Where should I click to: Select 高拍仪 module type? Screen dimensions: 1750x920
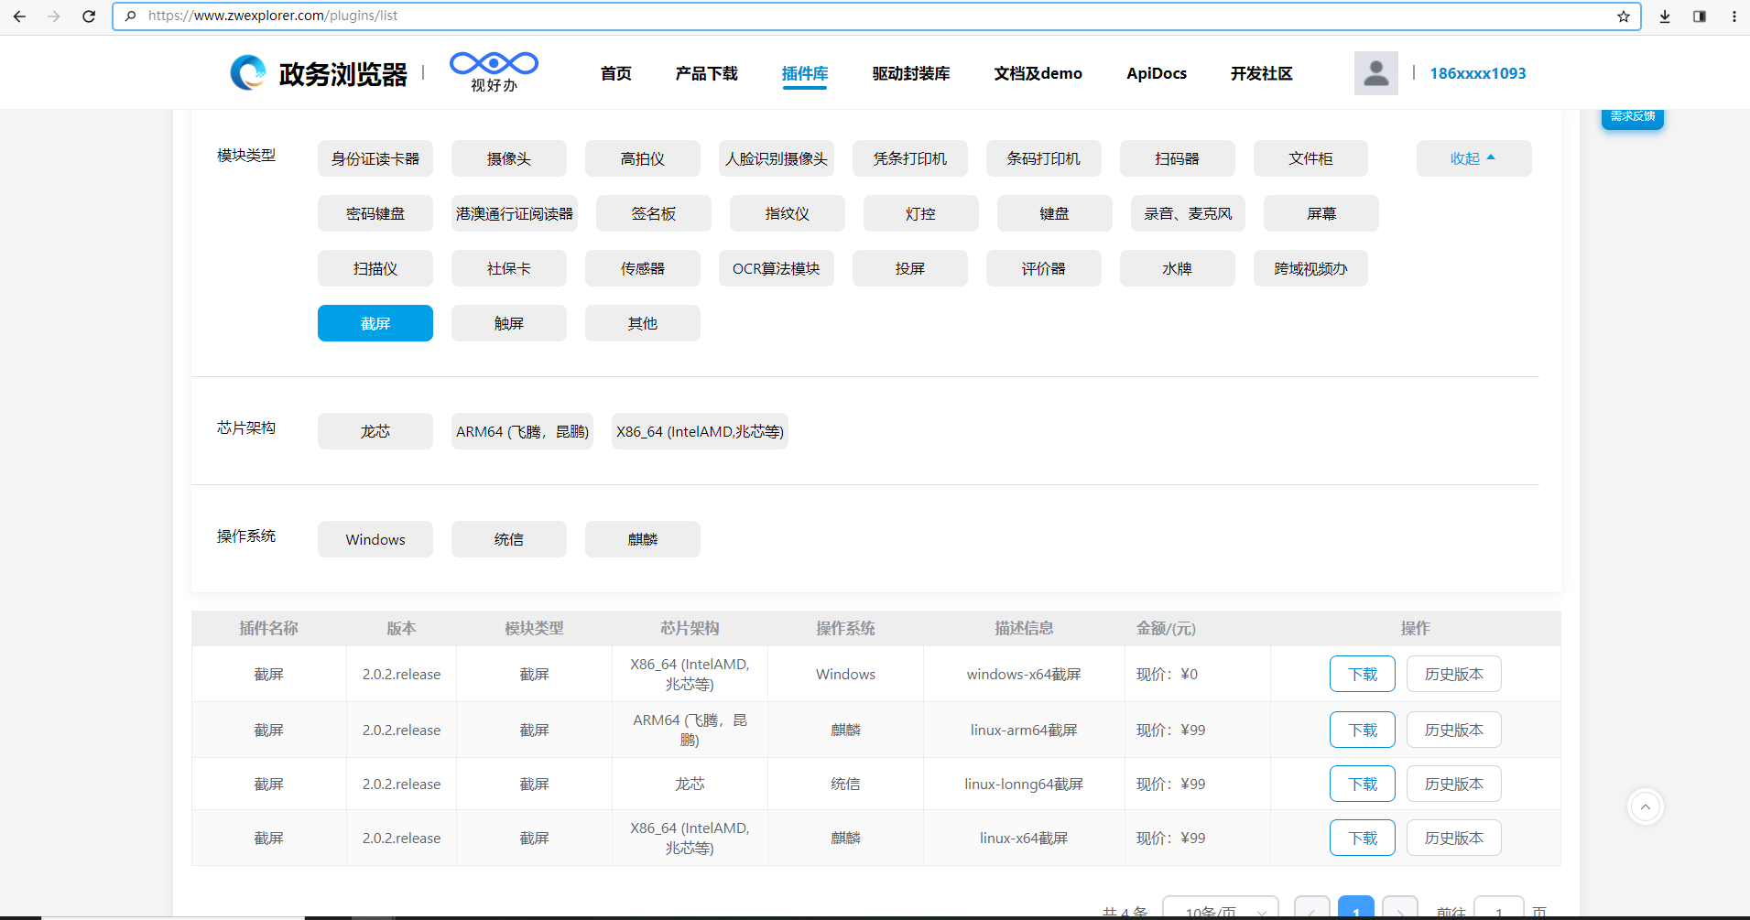pyautogui.click(x=643, y=158)
